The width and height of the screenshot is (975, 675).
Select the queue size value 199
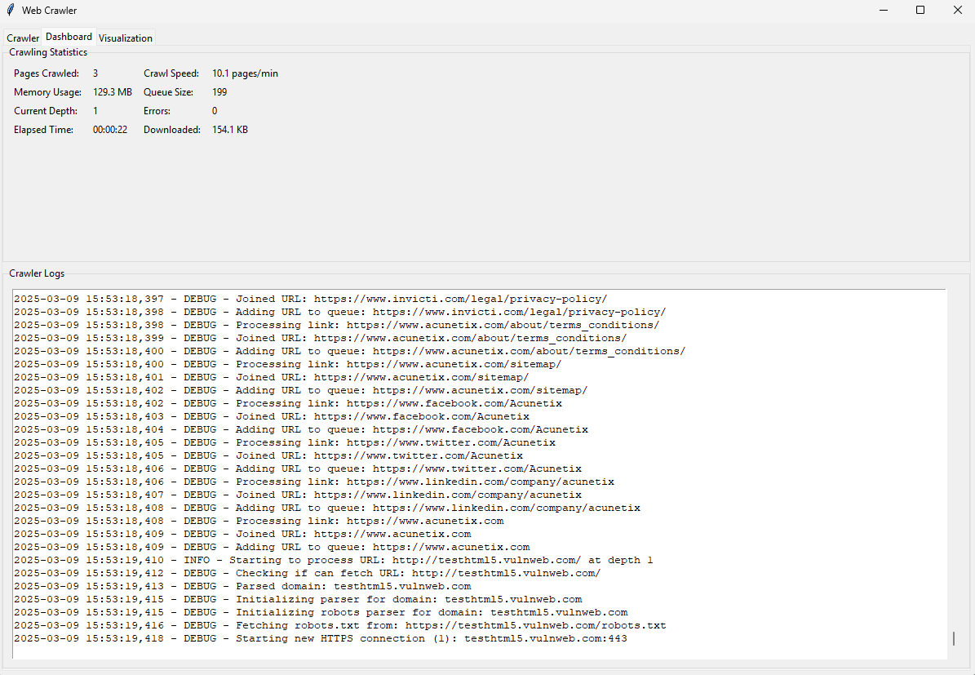pos(219,92)
